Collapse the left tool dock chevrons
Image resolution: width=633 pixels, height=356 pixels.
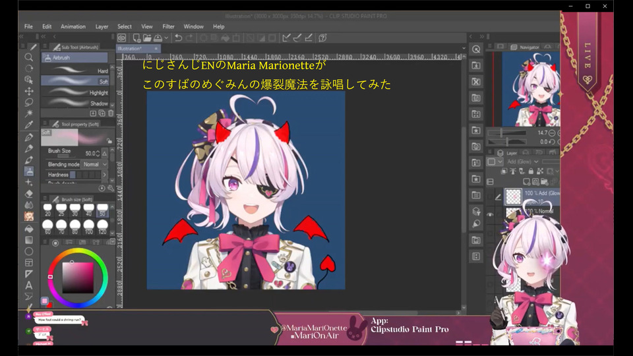point(21,36)
